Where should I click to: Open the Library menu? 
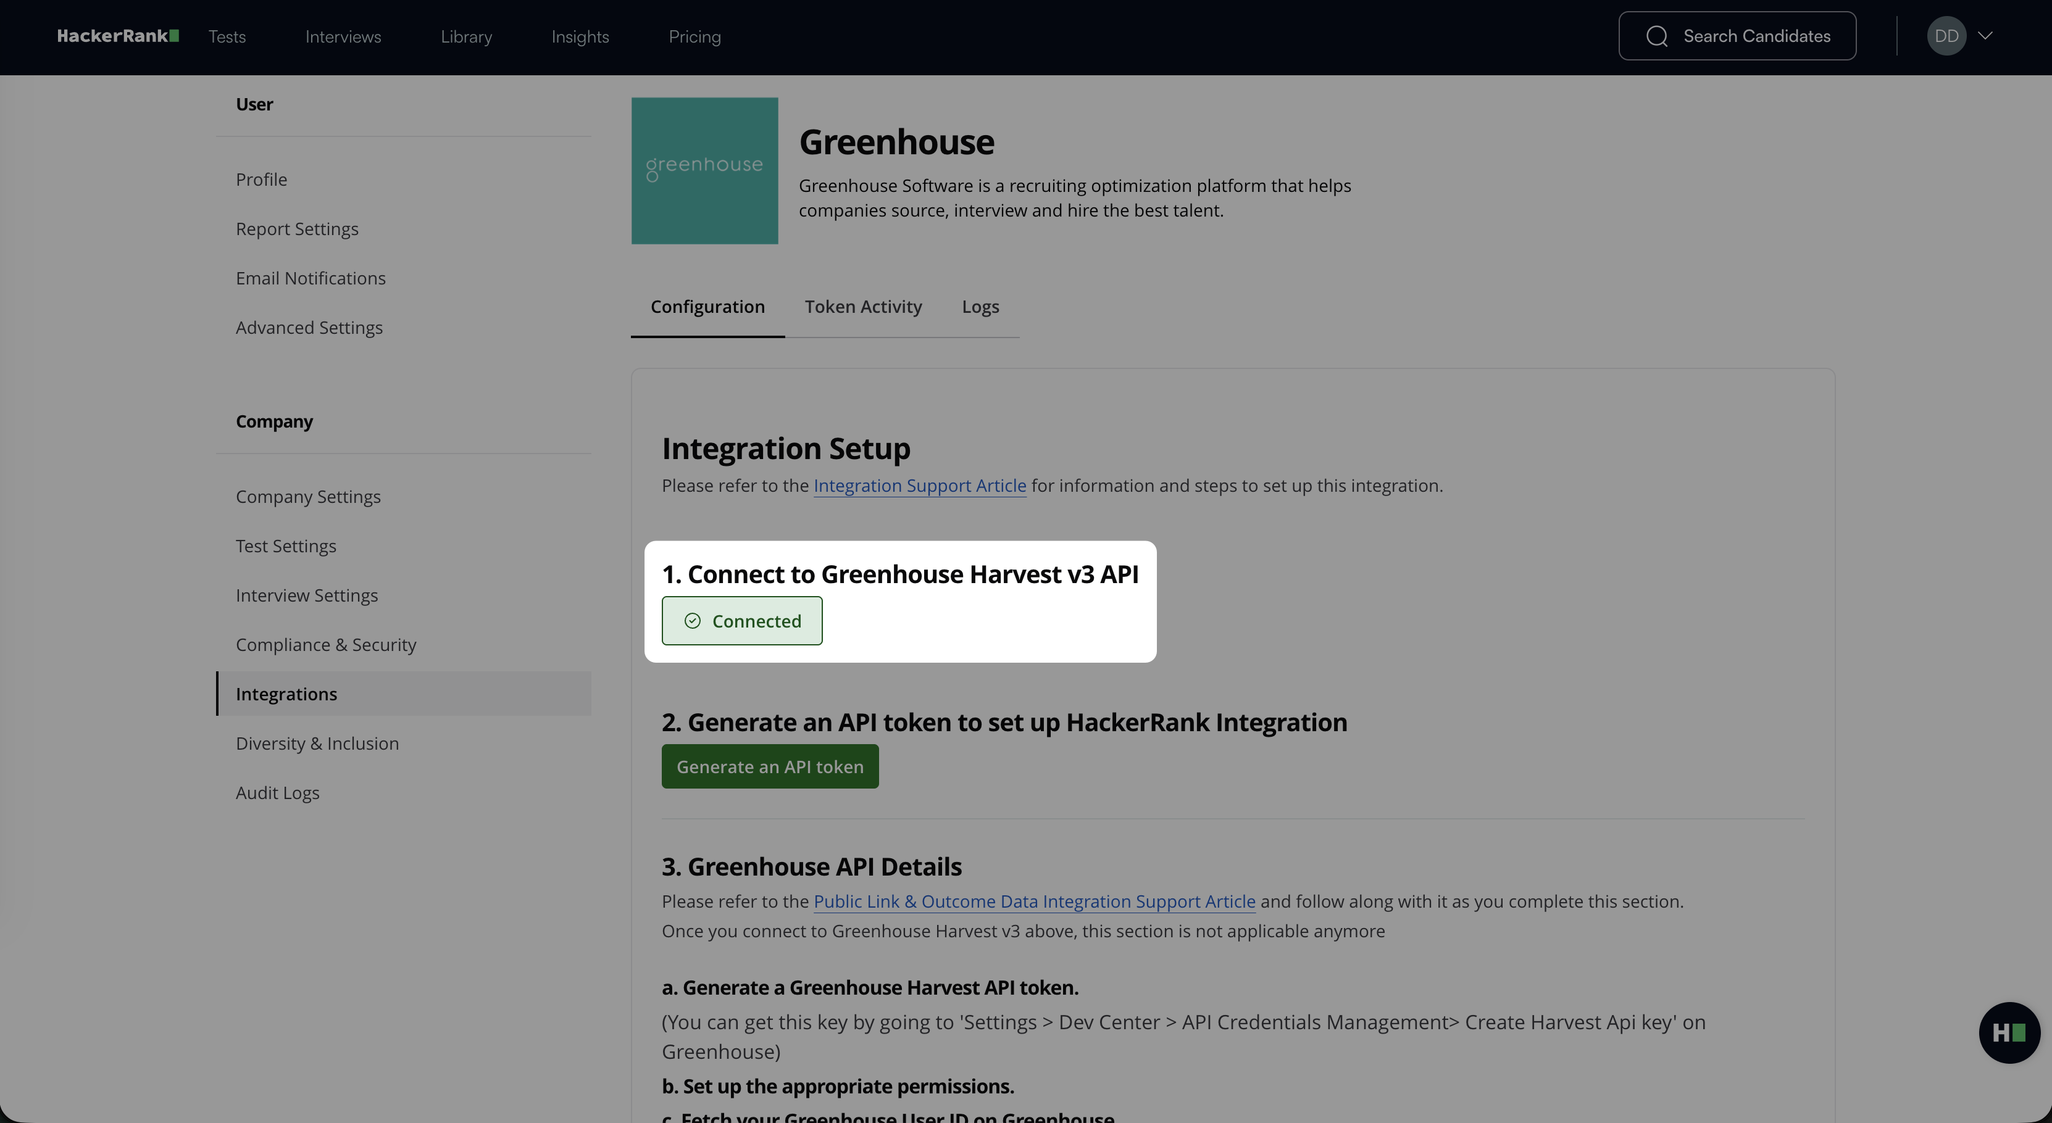click(466, 36)
